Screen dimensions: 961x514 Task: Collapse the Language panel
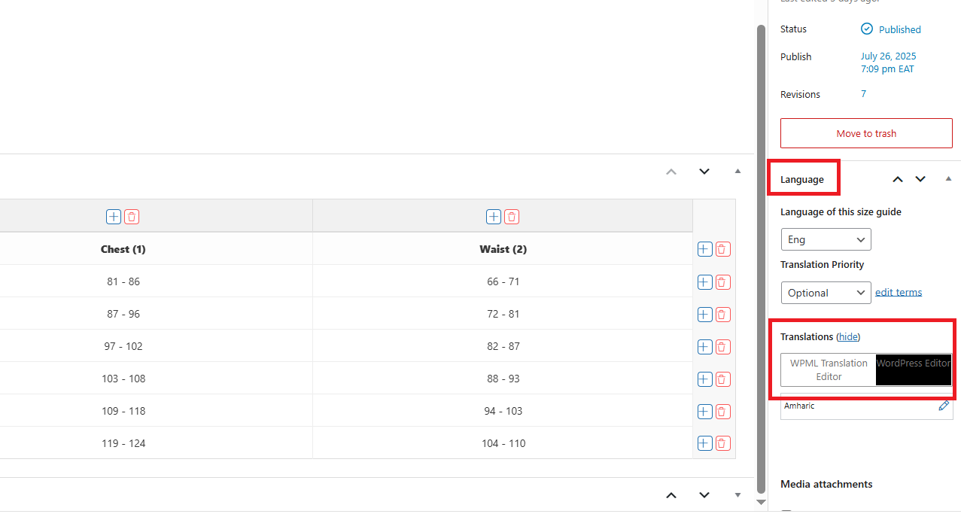pyautogui.click(x=948, y=179)
